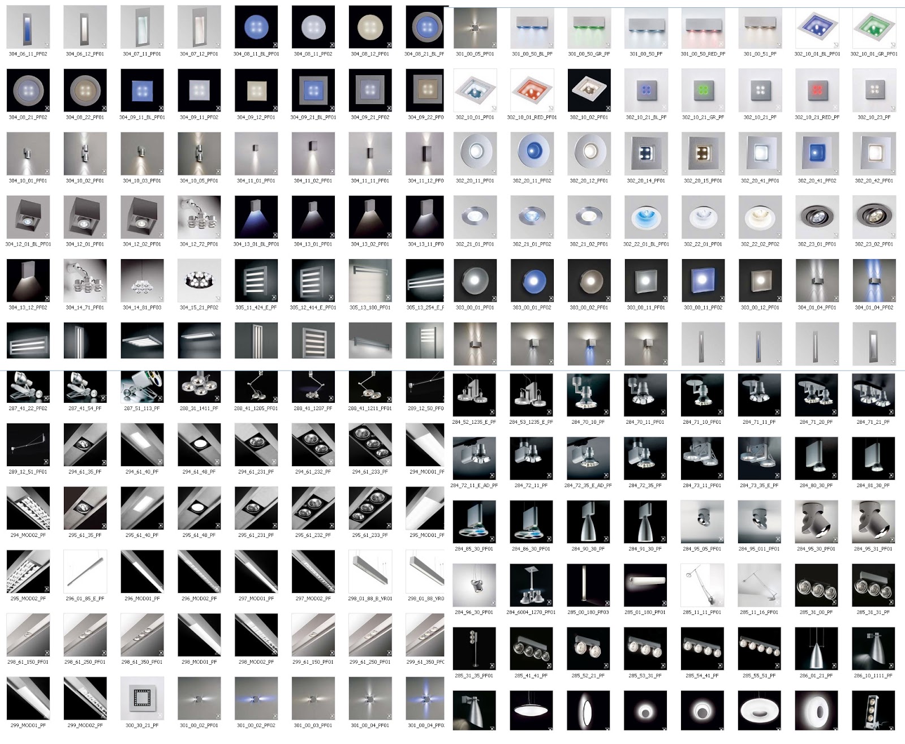The width and height of the screenshot is (905, 744).
Task: Select file name 286_10_1111_PF
Action: [874, 676]
